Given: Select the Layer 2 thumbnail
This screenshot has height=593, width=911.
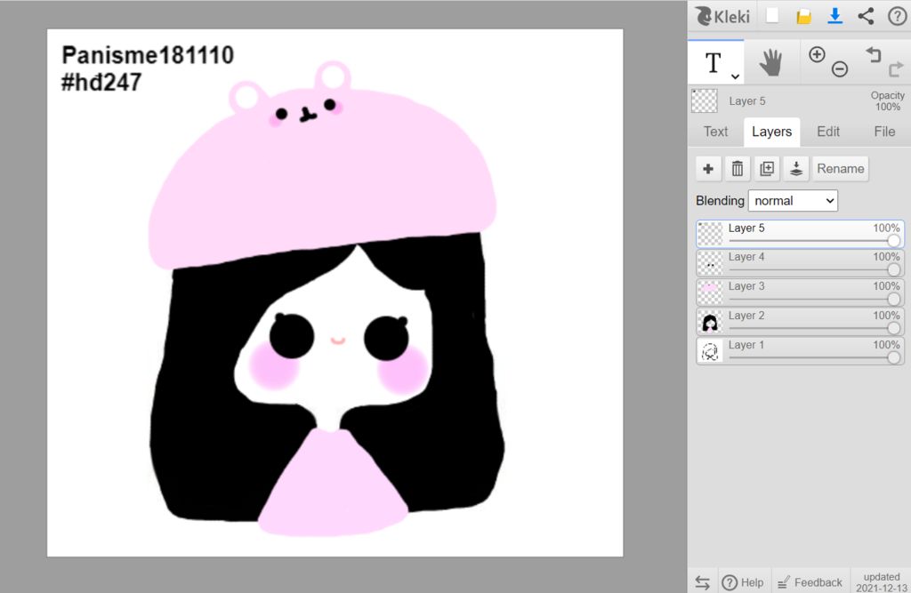Looking at the screenshot, I should [x=710, y=322].
